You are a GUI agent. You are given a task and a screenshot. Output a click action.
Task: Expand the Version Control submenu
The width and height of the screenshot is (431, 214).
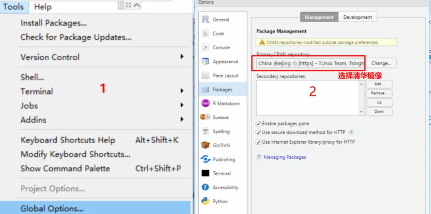pyautogui.click(x=182, y=57)
